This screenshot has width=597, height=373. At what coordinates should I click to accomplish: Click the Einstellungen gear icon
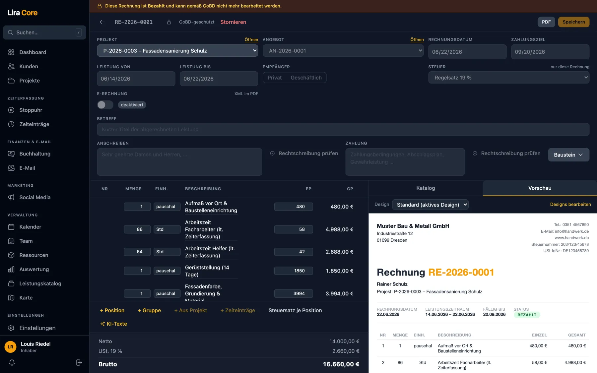(11, 328)
